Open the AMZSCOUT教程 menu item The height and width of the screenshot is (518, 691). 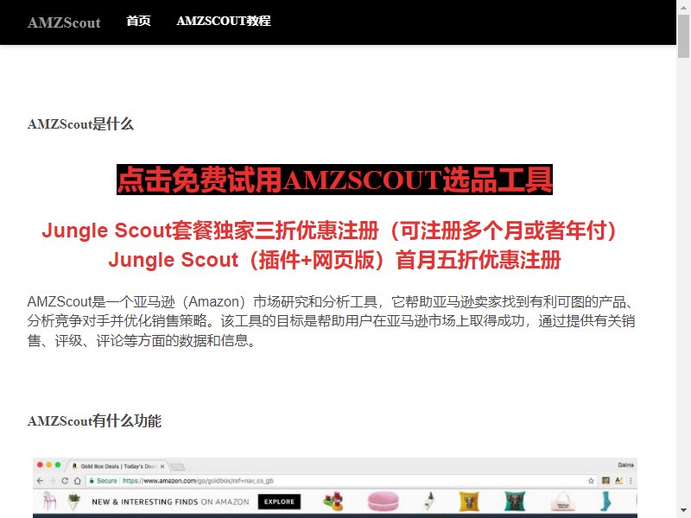(x=224, y=21)
